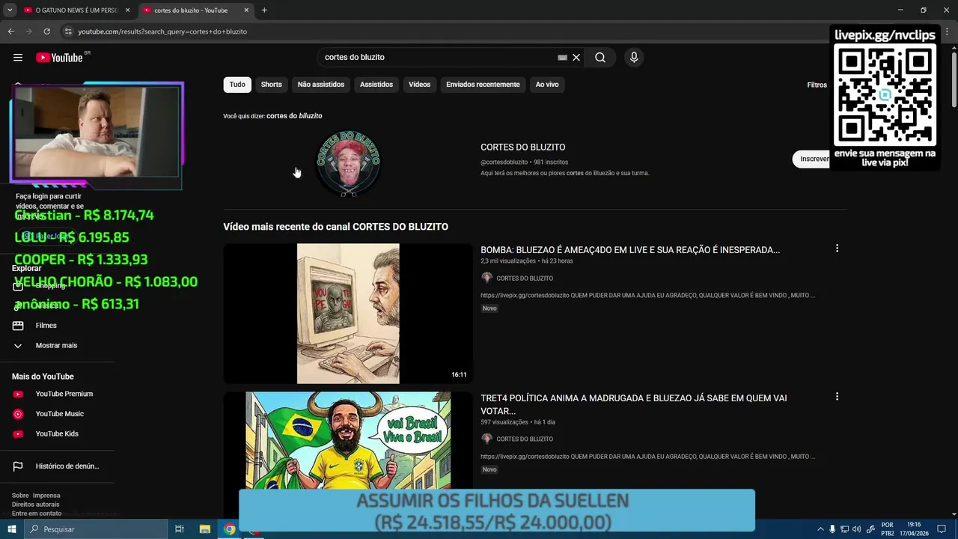Select the 'Shorts' filter chip
The height and width of the screenshot is (539, 958).
pyautogui.click(x=272, y=85)
